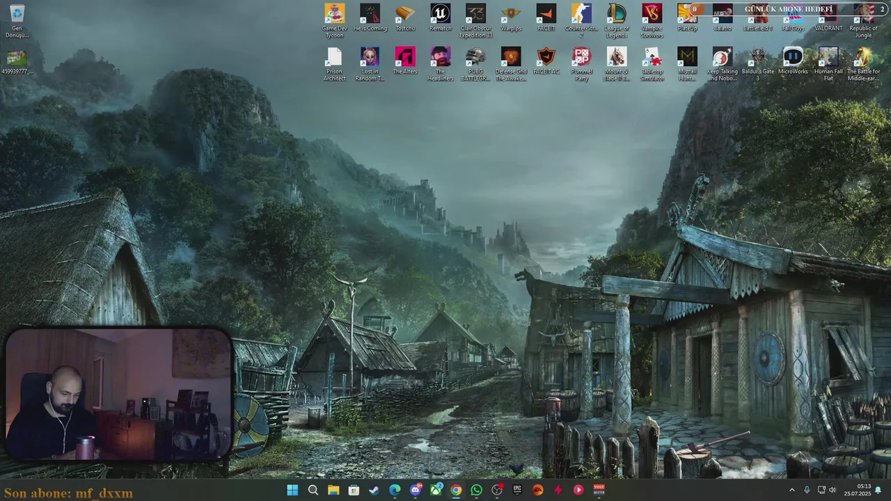
Task: Open Clair Obscur Expedition 33 shortcut
Action: [475, 21]
